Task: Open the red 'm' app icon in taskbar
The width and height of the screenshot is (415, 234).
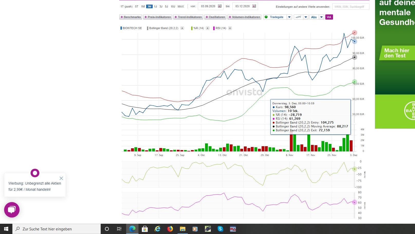Action: (x=233, y=229)
